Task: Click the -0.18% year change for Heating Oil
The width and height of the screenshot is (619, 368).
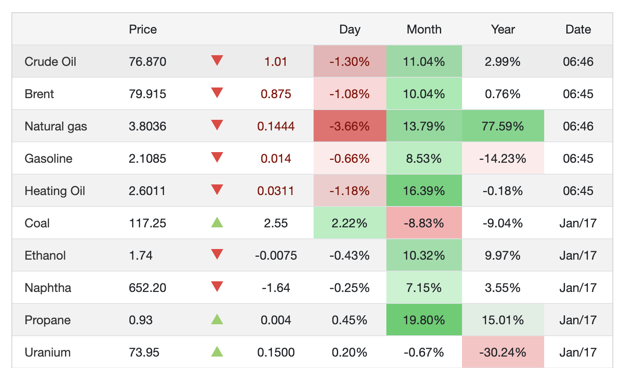Action: [503, 191]
